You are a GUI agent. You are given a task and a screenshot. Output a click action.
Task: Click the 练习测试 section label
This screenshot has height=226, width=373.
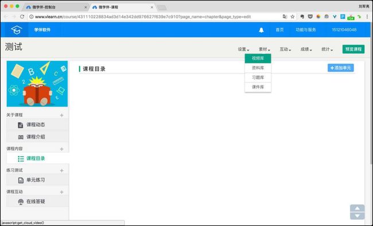click(14, 170)
